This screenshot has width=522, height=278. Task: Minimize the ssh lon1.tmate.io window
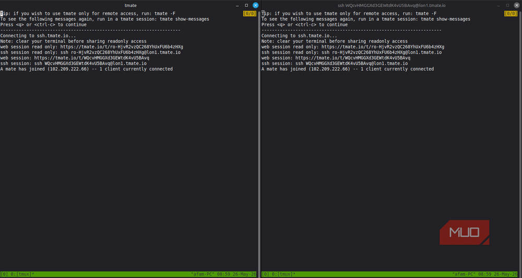499,6
